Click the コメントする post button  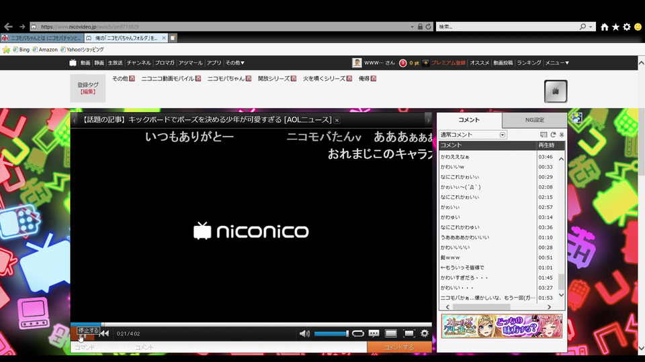(399, 347)
